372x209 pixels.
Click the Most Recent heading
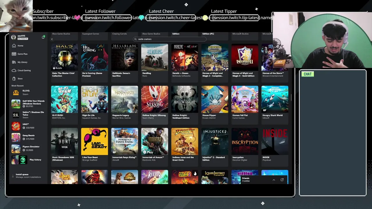(17, 86)
